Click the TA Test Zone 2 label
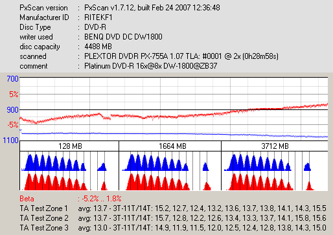This screenshot has width=333, height=235. click(x=44, y=218)
